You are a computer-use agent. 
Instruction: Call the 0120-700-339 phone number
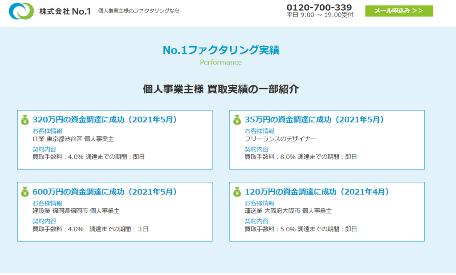(x=319, y=7)
